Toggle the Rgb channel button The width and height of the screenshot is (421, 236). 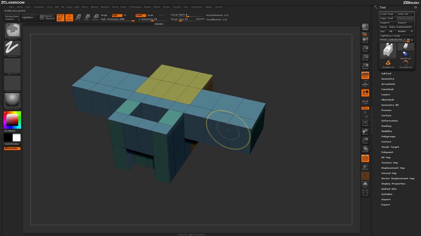point(116,15)
